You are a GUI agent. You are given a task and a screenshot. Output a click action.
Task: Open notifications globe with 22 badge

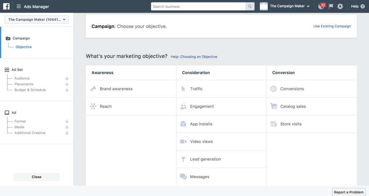(321, 6)
